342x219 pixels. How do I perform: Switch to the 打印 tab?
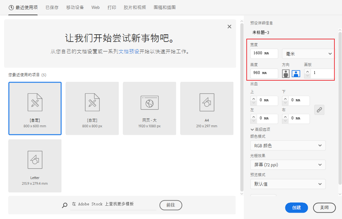pyautogui.click(x=112, y=8)
